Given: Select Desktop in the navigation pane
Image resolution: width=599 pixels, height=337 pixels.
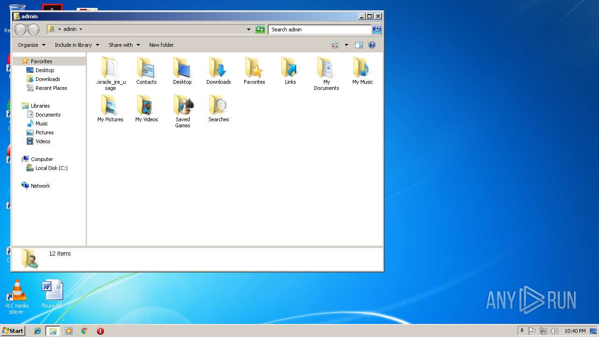Looking at the screenshot, I should point(44,70).
